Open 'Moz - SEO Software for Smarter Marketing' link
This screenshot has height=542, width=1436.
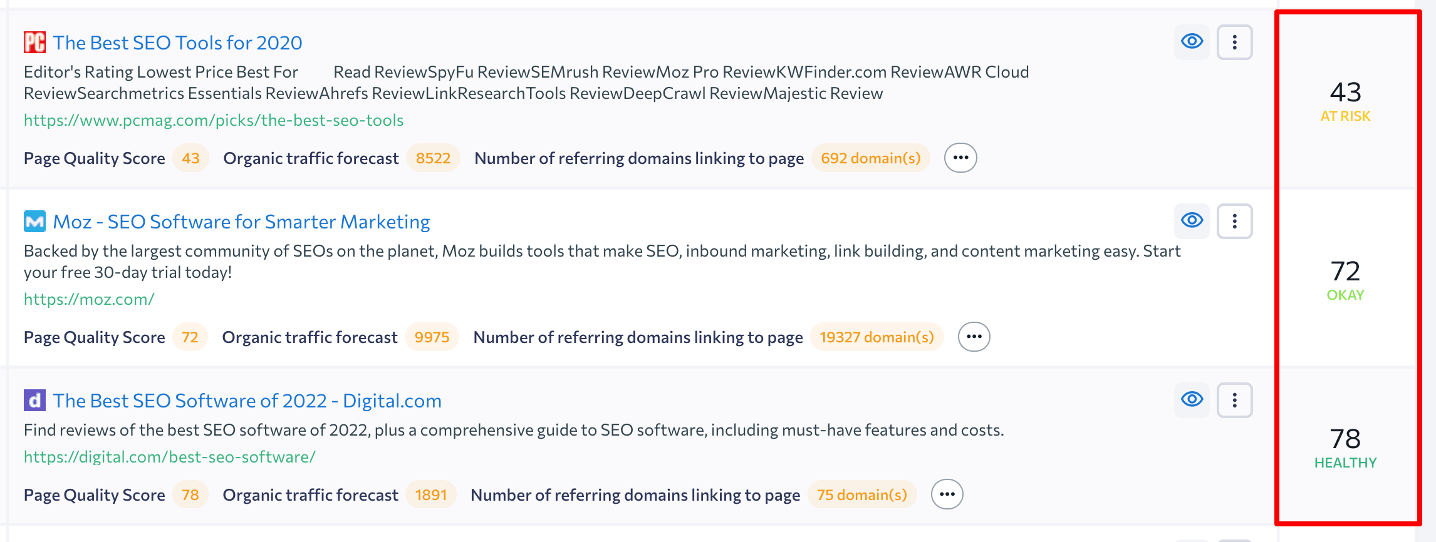click(x=241, y=222)
